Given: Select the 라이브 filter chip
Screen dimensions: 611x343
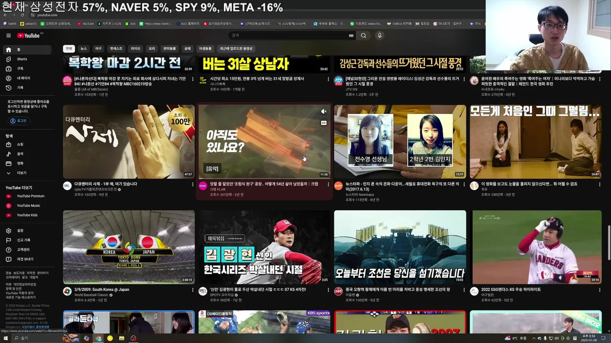Looking at the screenshot, I should [136, 49].
